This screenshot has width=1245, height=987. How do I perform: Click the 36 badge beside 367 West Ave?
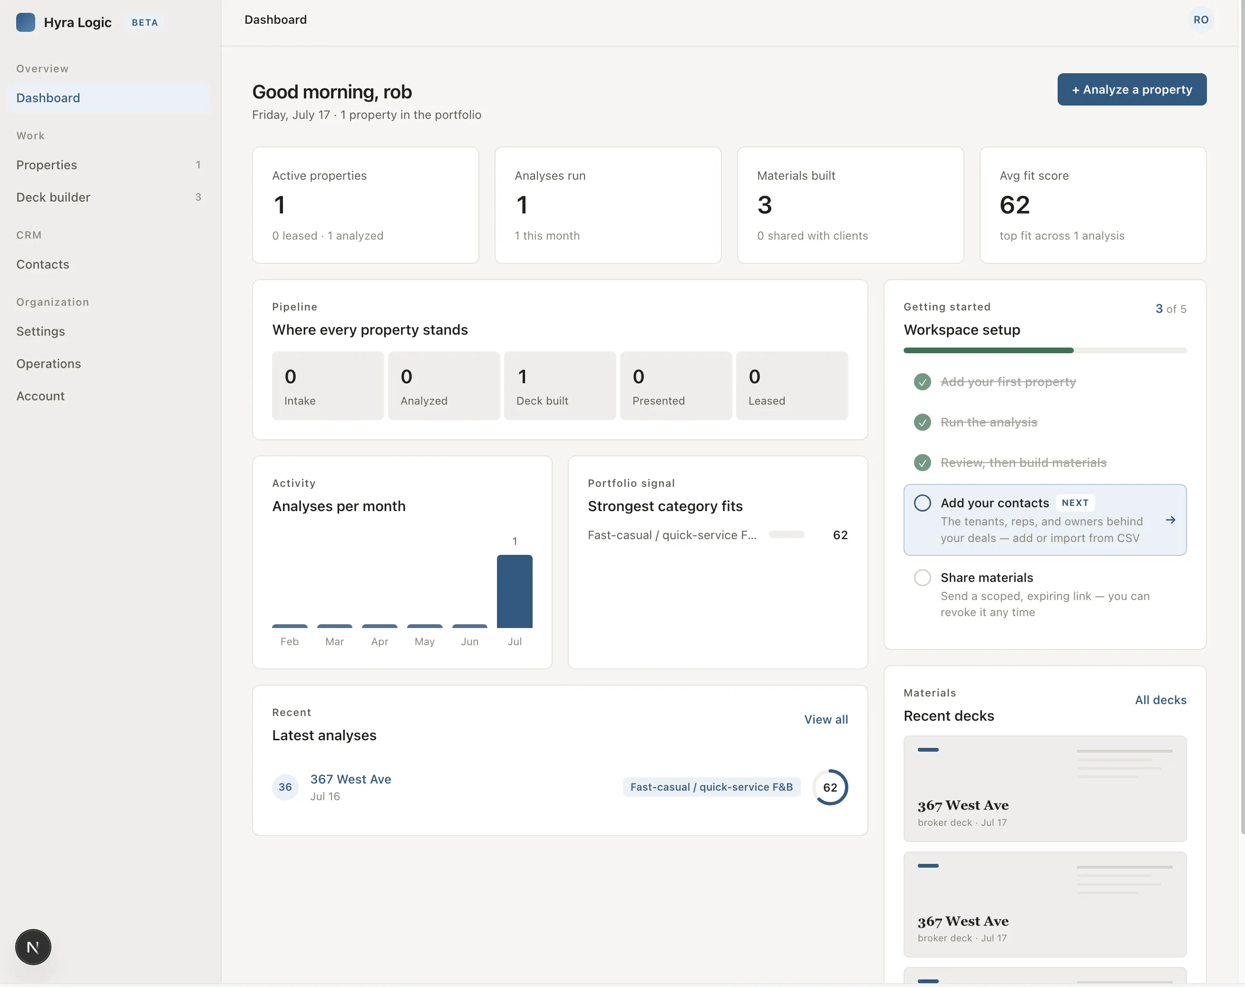click(285, 787)
